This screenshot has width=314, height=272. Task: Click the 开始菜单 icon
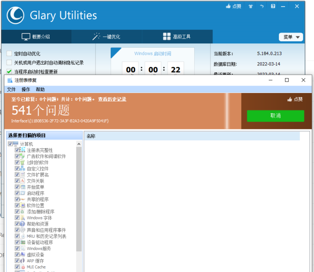23,187
